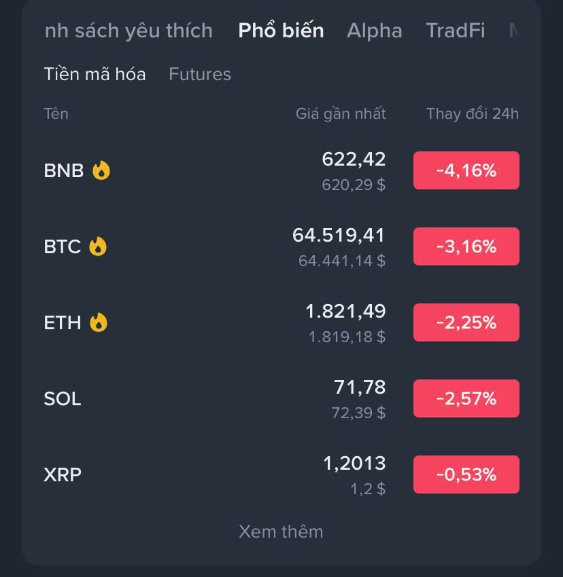Switch to the Phổ biến tab
Viewport: 563px width, 577px height.
[x=281, y=31]
